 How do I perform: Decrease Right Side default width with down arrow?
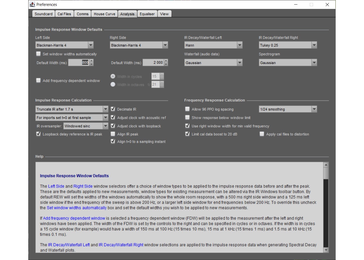[166, 64]
